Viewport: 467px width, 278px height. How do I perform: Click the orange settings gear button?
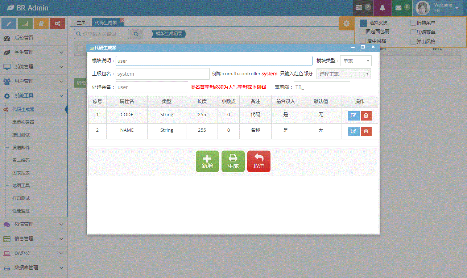click(346, 24)
